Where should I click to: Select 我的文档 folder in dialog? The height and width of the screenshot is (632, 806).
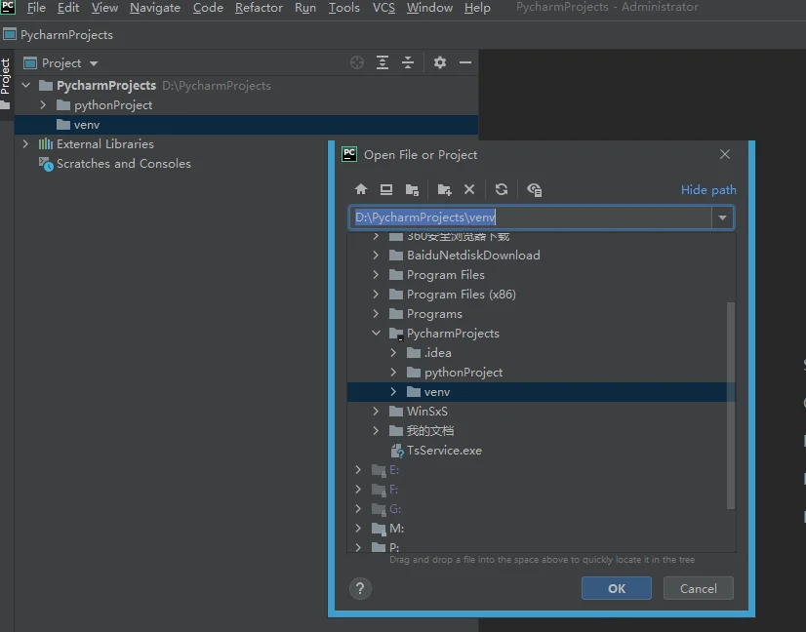[x=430, y=430]
